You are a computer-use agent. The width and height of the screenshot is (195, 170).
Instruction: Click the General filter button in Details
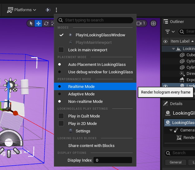coord(175,162)
